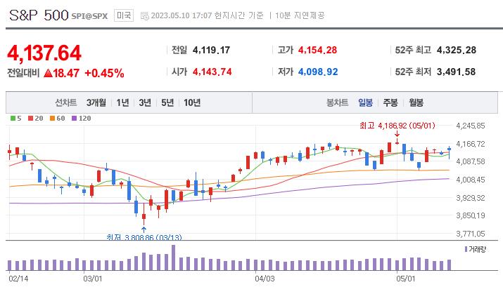Select the 3개월 line chart range
Screen dimensions: 503x287
coord(96,102)
